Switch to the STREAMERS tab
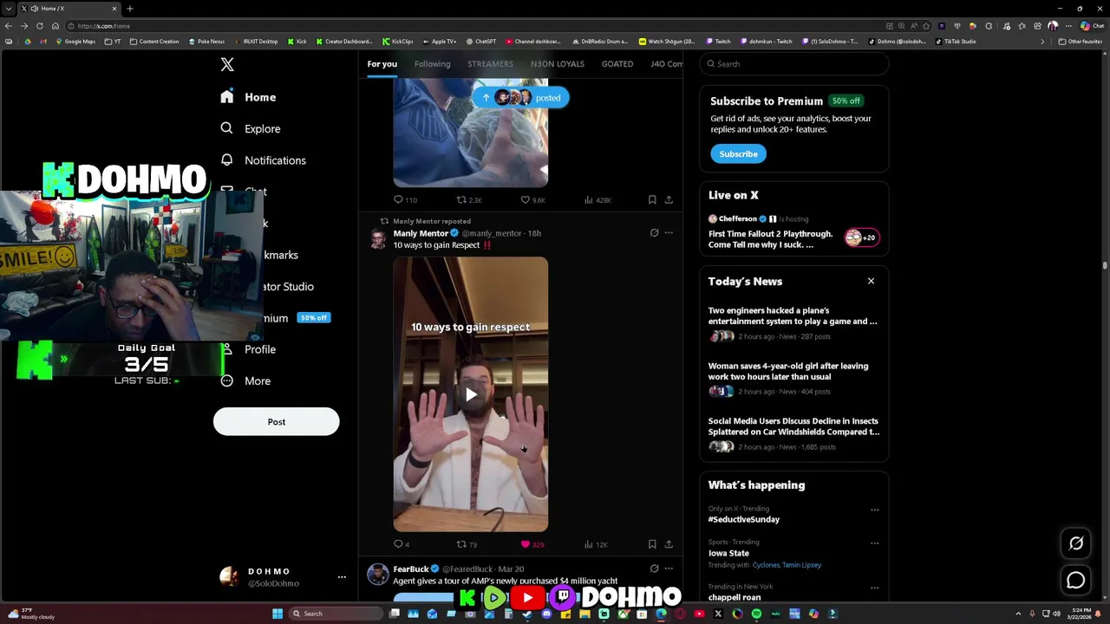Viewport: 1110px width, 624px height. tap(490, 63)
